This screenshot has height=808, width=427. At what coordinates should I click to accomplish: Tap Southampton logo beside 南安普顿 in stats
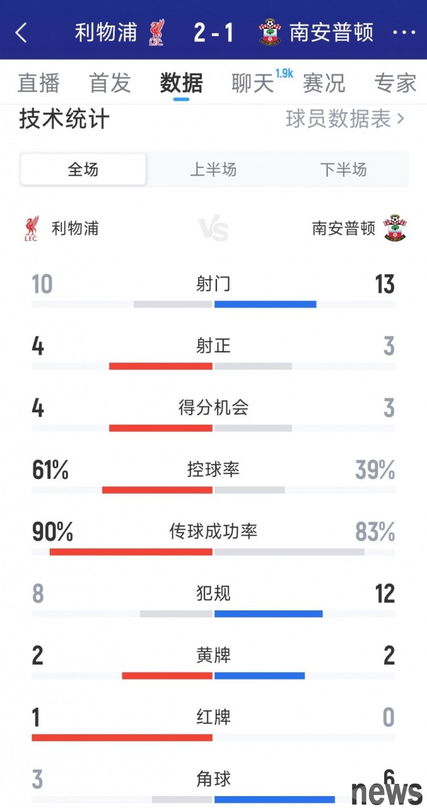(x=395, y=228)
